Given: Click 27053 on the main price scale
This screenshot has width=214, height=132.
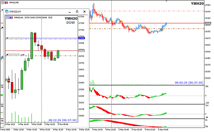Looking at the screenshot, I should click(208, 5).
